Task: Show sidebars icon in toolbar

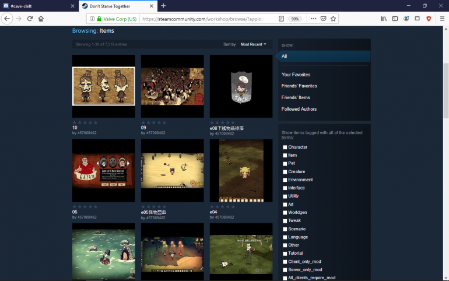Action: (x=395, y=19)
